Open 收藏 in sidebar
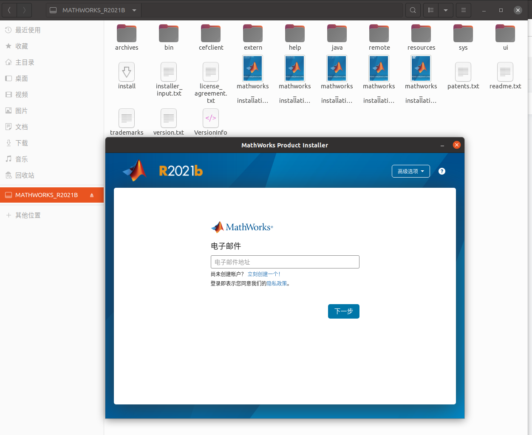This screenshot has height=435, width=532. click(52, 46)
